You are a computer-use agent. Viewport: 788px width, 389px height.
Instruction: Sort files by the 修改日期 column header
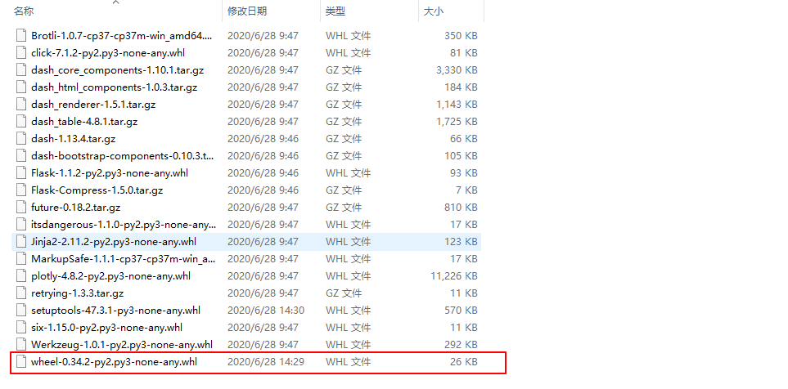(247, 11)
